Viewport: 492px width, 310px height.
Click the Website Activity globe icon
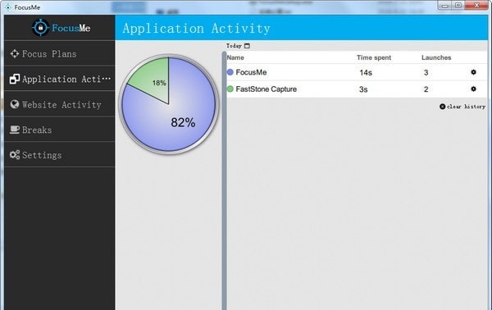(15, 104)
